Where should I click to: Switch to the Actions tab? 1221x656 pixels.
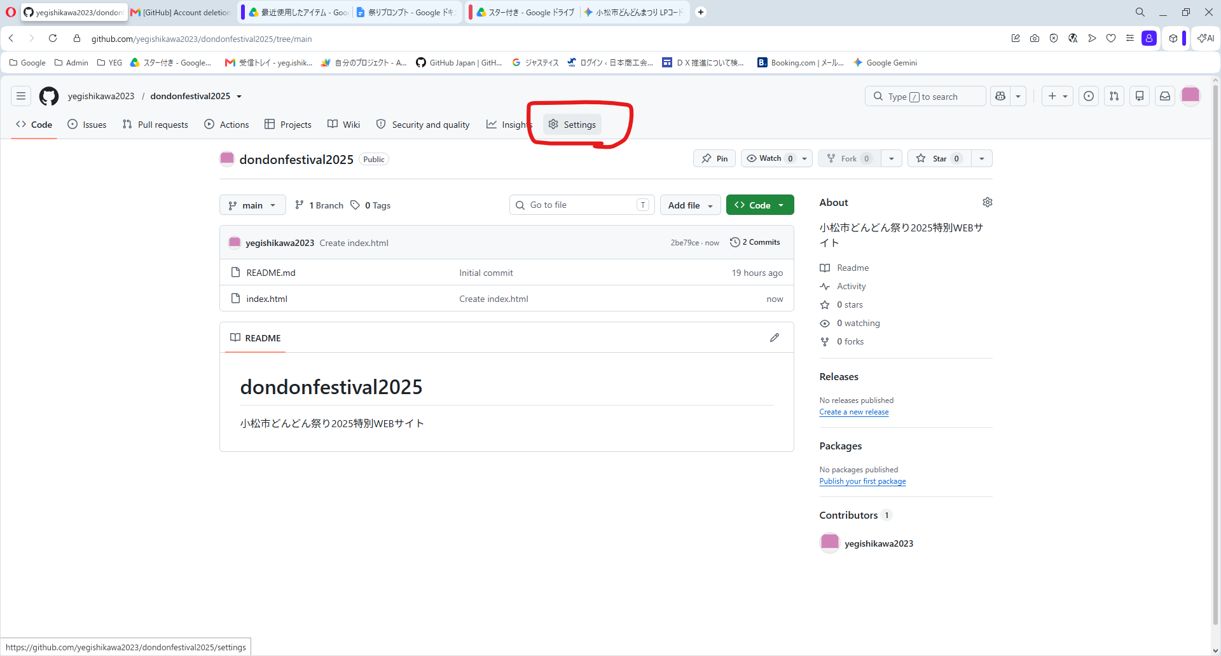click(x=226, y=125)
